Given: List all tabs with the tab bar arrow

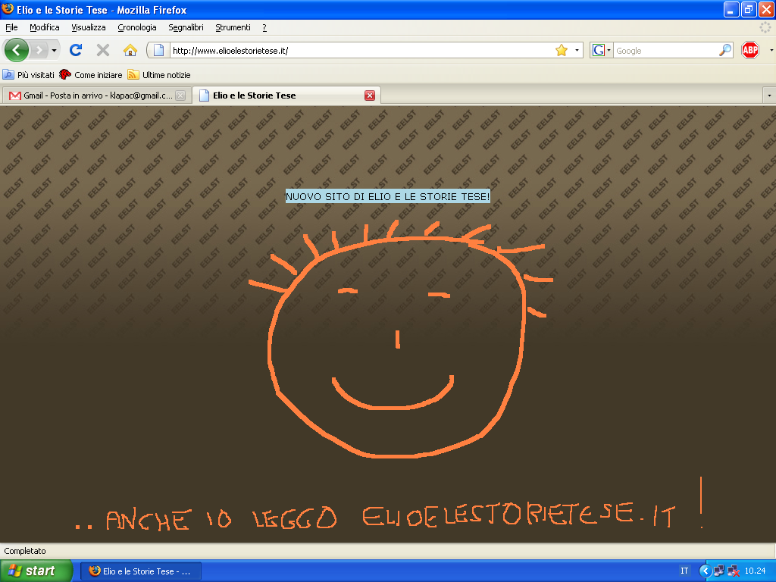Looking at the screenshot, I should pyautogui.click(x=769, y=95).
